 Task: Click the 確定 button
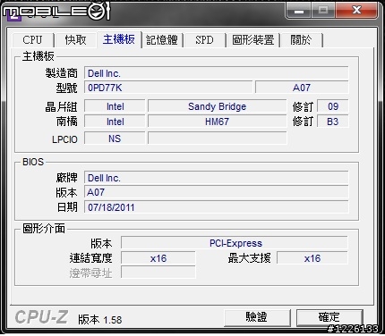click(329, 317)
